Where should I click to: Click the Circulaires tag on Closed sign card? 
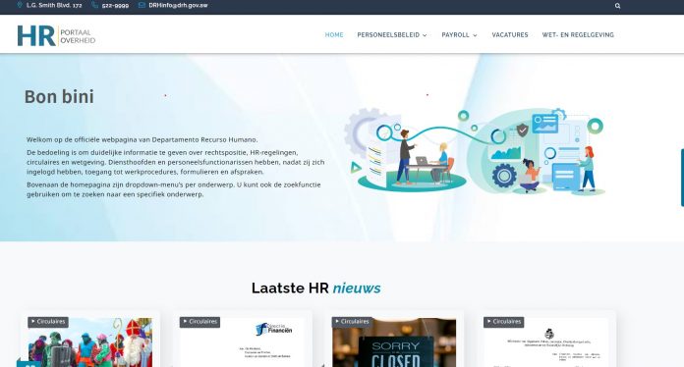coord(352,322)
